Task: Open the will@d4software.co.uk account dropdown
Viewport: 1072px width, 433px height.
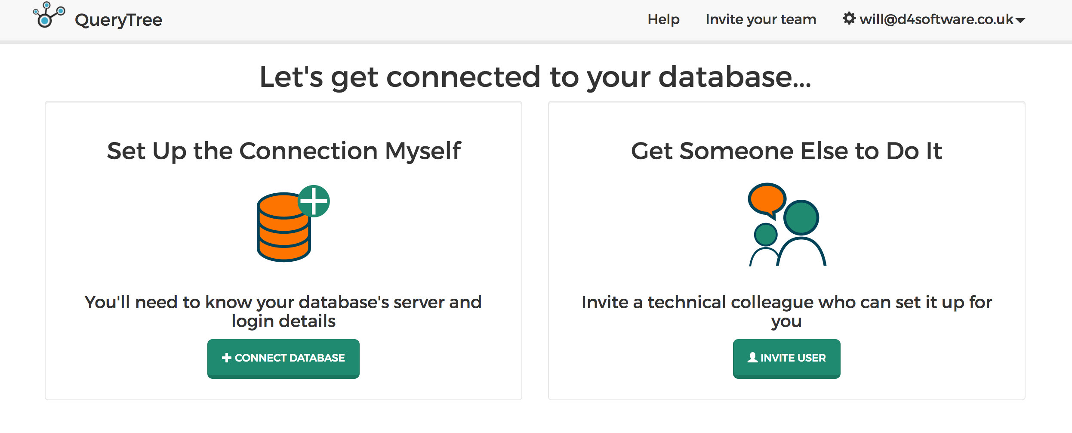Action: pyautogui.click(x=936, y=19)
